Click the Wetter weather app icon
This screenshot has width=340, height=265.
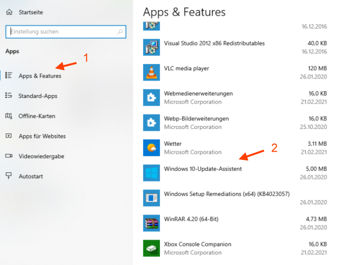[x=152, y=148]
